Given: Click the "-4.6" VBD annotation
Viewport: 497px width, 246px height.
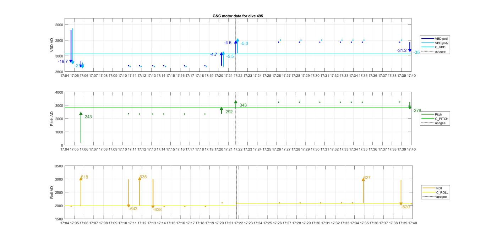Looking at the screenshot, I should tap(228, 43).
